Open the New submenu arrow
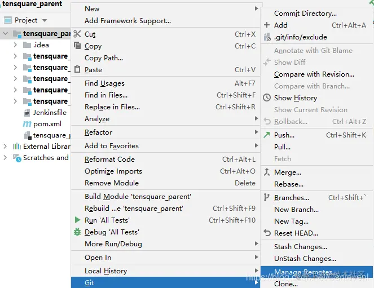 click(x=257, y=8)
